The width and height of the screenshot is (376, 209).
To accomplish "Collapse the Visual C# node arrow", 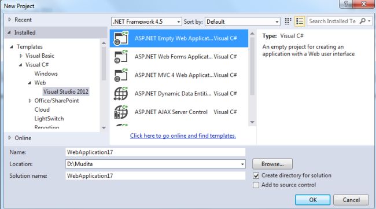I will click(21, 65).
